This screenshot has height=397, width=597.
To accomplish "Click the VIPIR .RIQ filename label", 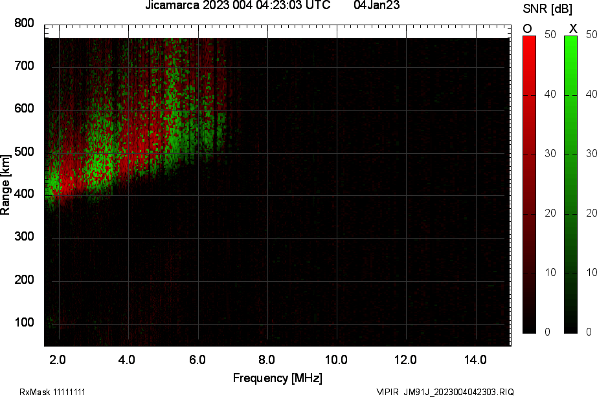I will tap(445, 392).
